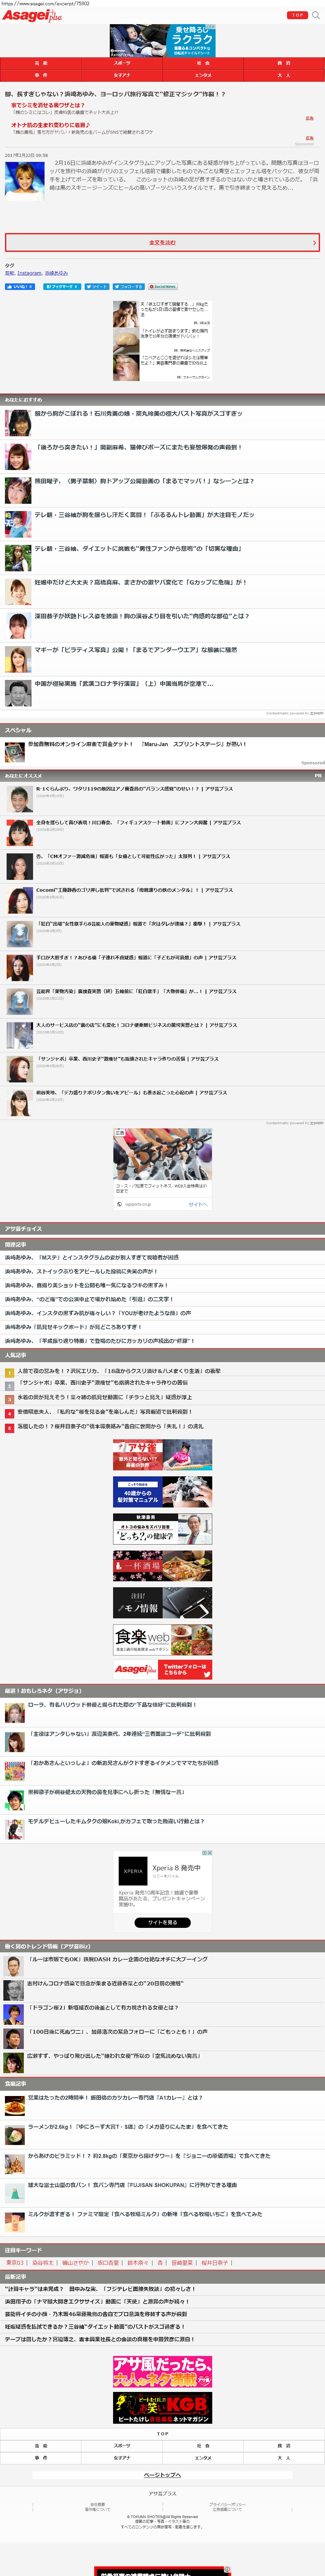Click the KGB ネットマガジン banner
The image size is (325, 2576).
[x=162, y=2408]
